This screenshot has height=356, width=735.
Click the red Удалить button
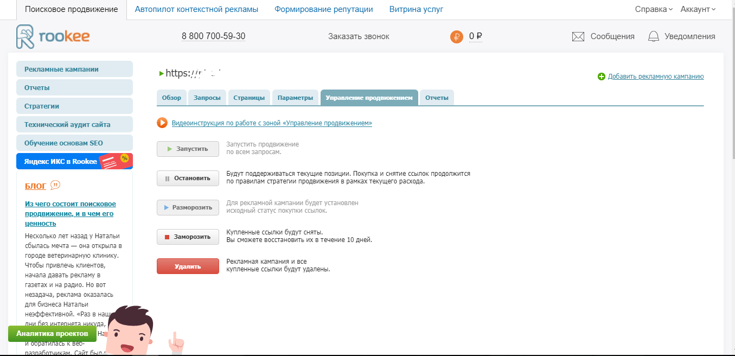point(188,266)
